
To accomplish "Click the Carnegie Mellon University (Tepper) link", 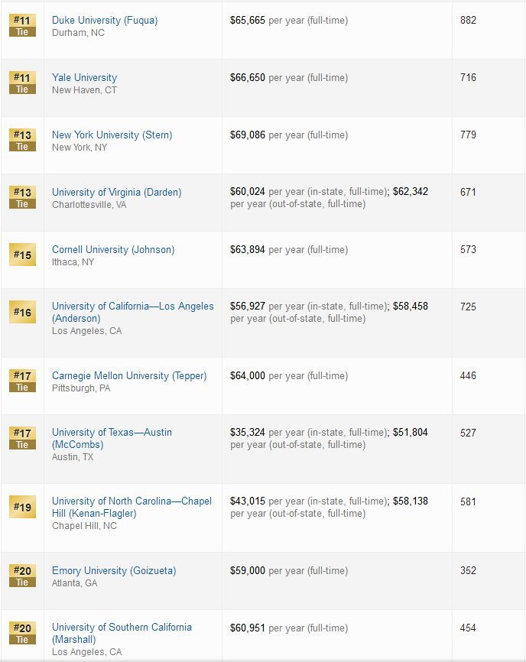I will (129, 376).
